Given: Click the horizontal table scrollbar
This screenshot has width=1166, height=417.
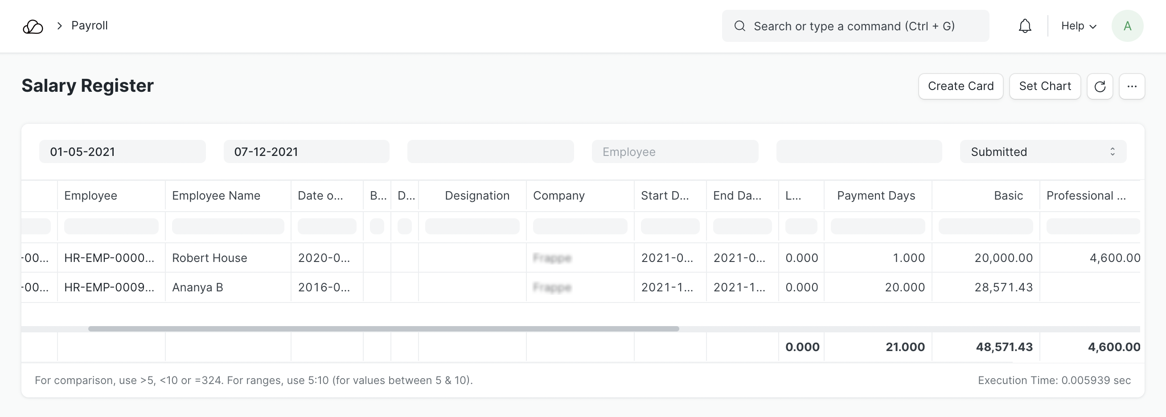Looking at the screenshot, I should (383, 329).
